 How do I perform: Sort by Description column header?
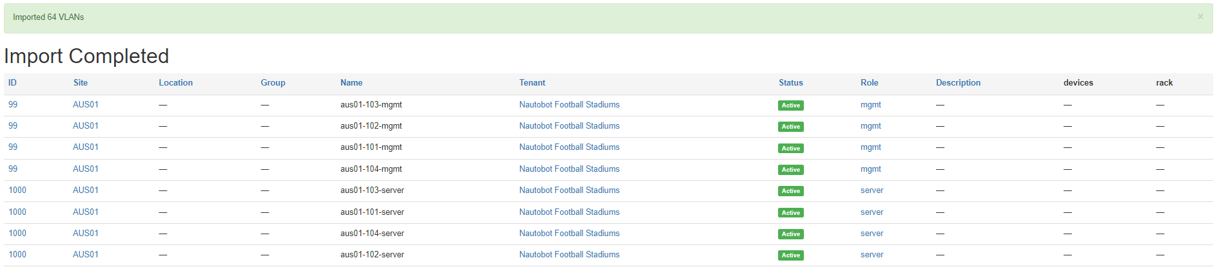pos(958,83)
